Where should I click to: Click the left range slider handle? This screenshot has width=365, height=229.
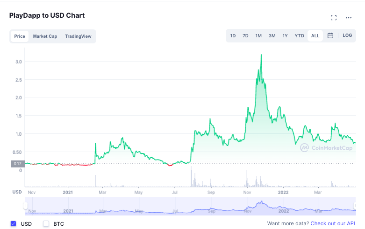click(x=25, y=206)
